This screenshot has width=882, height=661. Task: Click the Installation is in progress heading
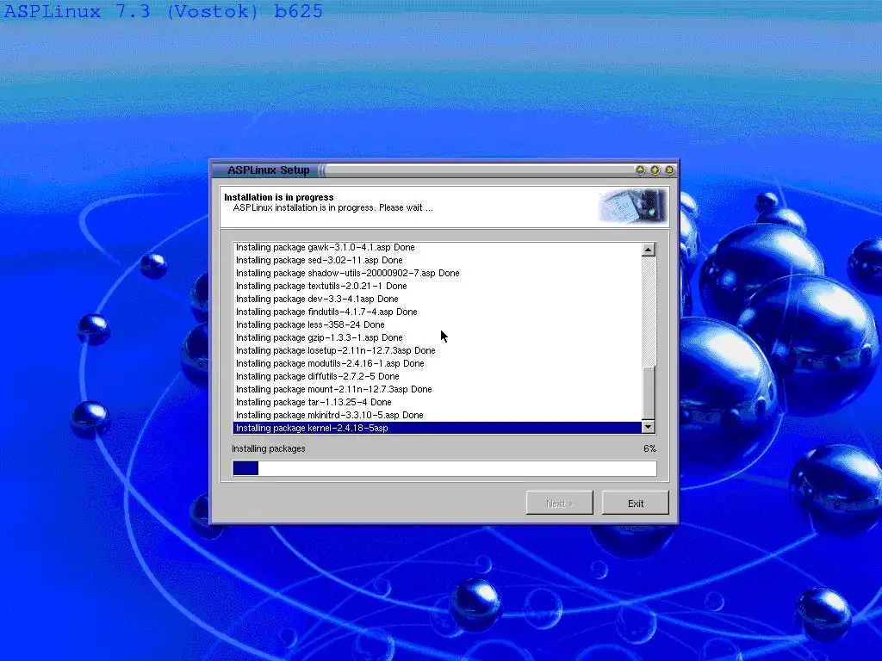coord(278,197)
